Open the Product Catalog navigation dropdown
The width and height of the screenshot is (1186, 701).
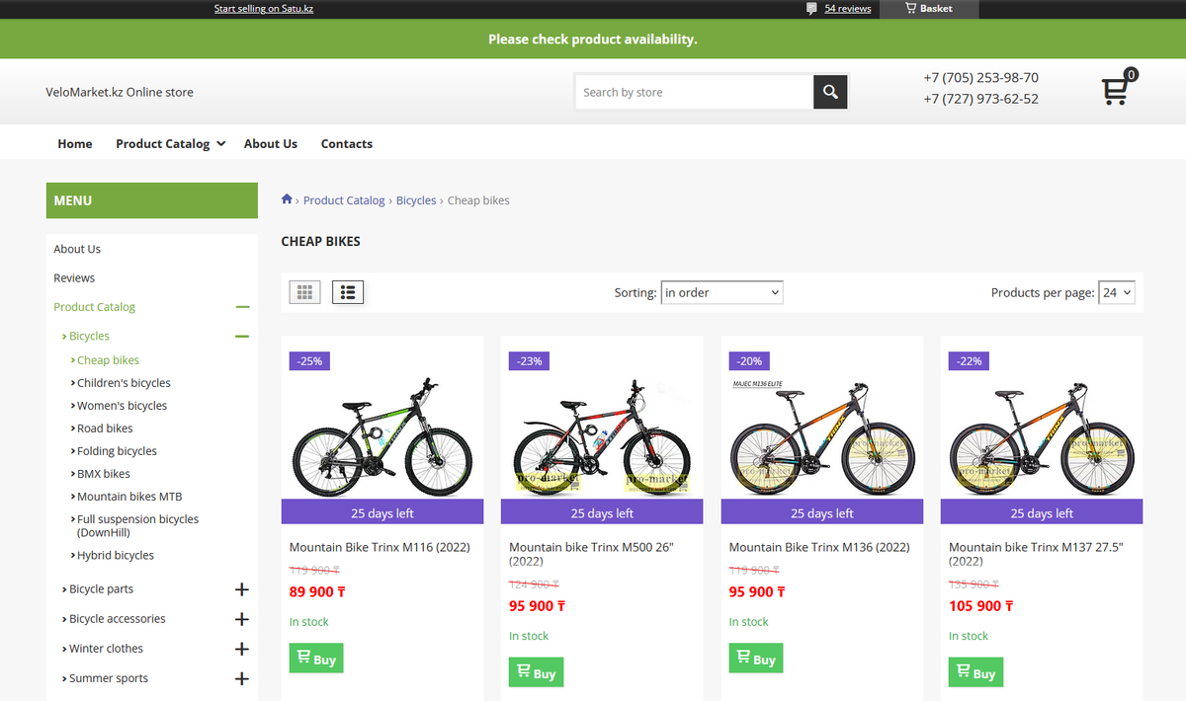click(171, 143)
